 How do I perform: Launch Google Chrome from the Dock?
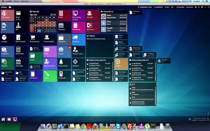click(x=83, y=126)
